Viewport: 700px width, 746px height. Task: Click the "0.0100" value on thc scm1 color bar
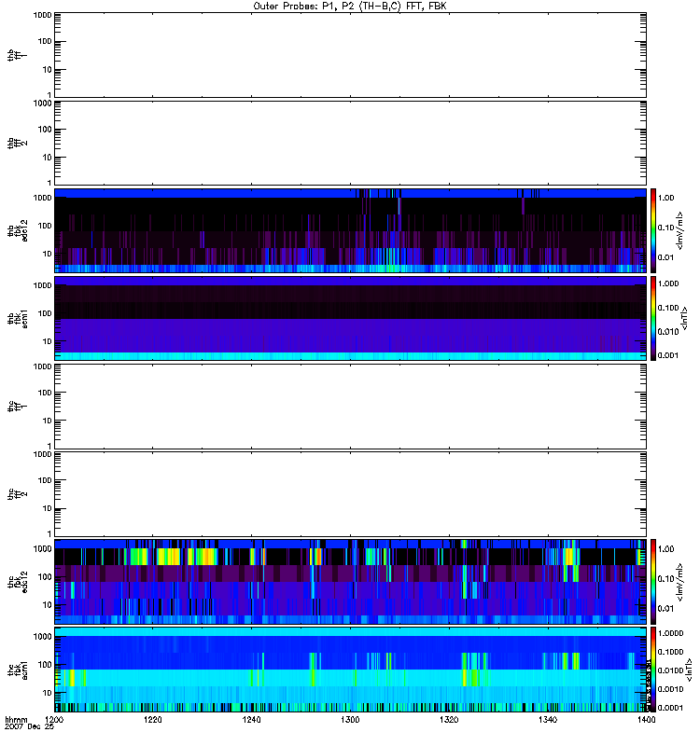coord(670,670)
